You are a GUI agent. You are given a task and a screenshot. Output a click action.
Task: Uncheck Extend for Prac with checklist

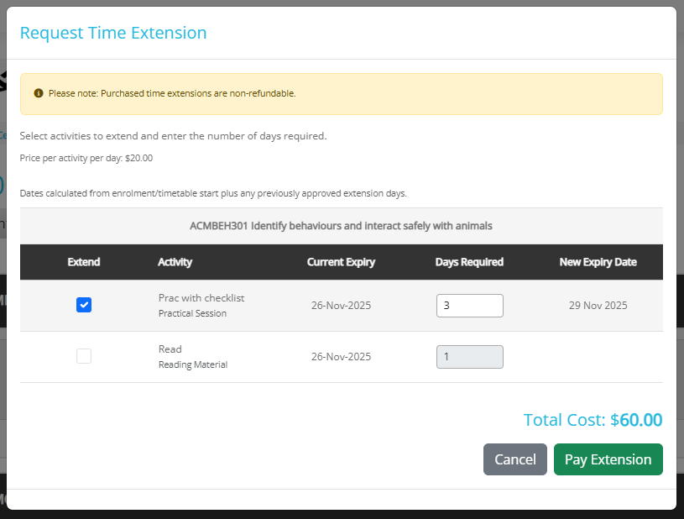click(84, 305)
